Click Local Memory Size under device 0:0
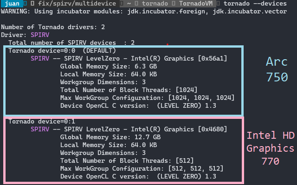This screenshot has height=185, width=297. pyautogui.click(x=109, y=74)
